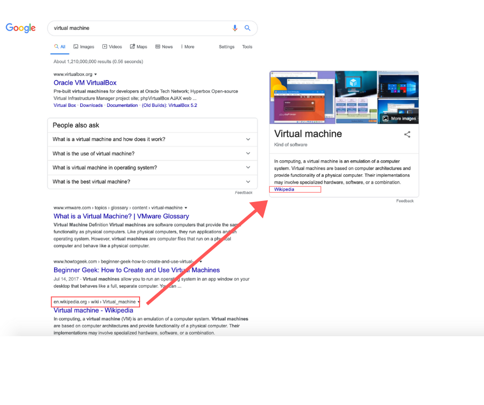Image resolution: width=484 pixels, height=405 pixels.
Task: Click Feedback below People also ask
Action: click(244, 193)
